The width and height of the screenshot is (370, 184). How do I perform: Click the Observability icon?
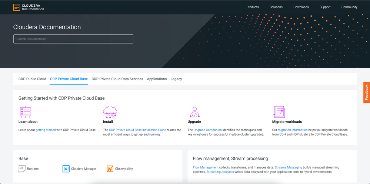click(x=110, y=169)
